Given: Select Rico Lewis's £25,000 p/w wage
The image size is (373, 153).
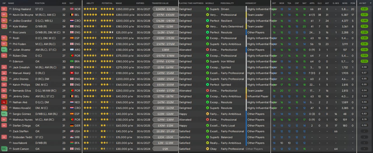Looking at the screenshot, I should [x=124, y=32].
